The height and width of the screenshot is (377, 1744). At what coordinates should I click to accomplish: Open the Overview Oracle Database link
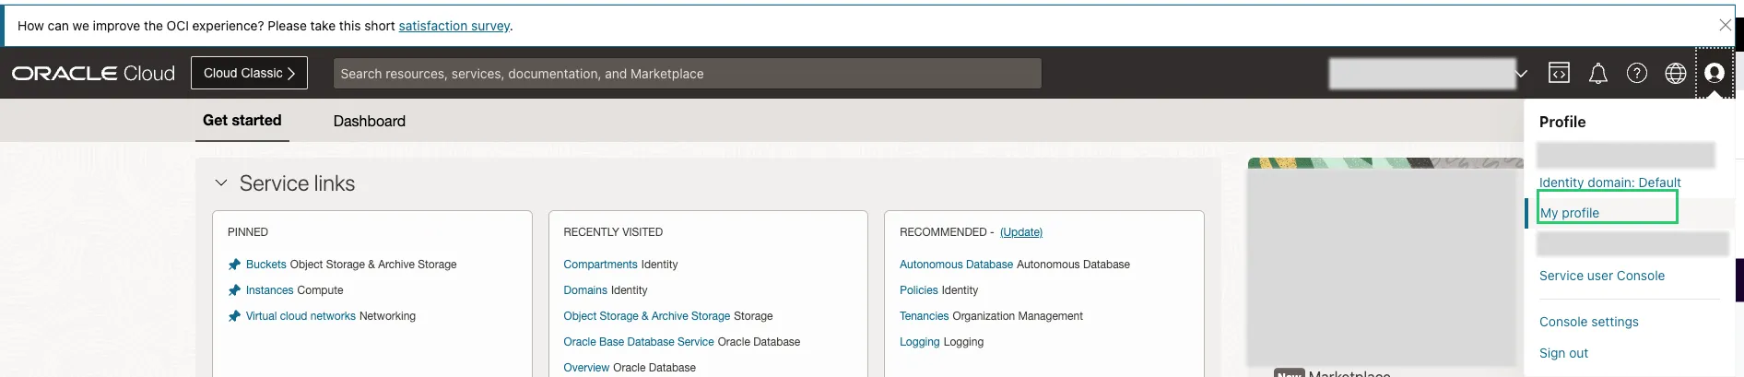click(586, 368)
